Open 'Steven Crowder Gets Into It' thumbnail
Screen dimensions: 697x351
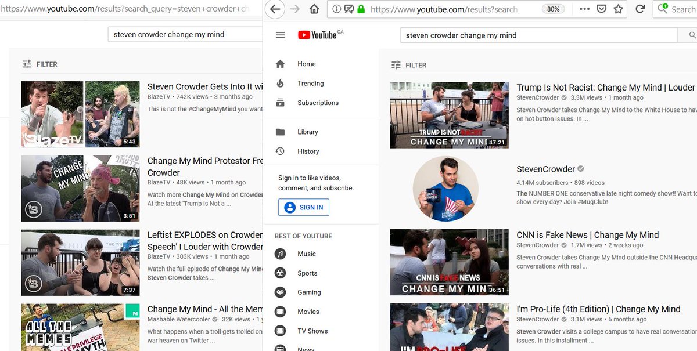pyautogui.click(x=81, y=114)
